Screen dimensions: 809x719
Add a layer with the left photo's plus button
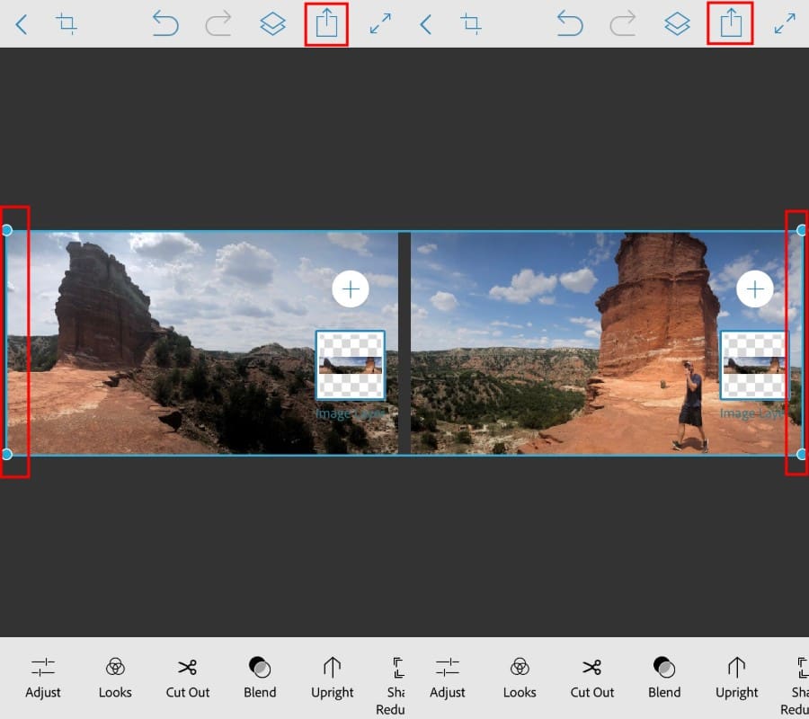[x=351, y=288]
